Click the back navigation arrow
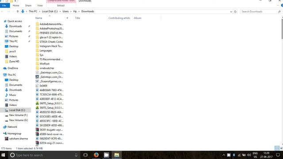Image resolution: width=283 pixels, height=159 pixels. tap(3, 11)
